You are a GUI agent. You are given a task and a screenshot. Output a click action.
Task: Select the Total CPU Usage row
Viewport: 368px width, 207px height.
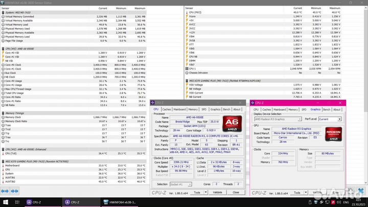pyautogui.click(x=74, y=93)
